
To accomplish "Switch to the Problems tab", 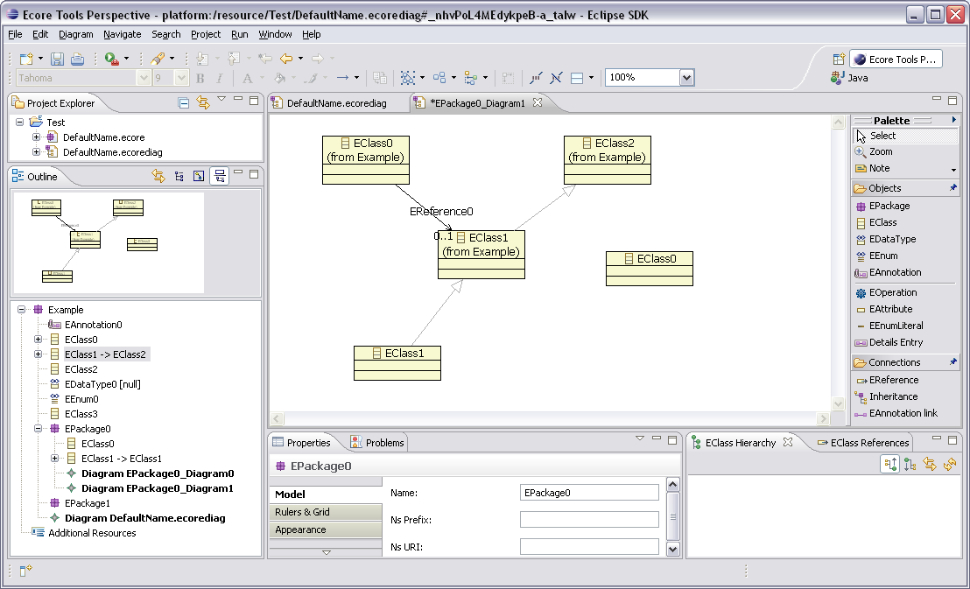I will (376, 442).
